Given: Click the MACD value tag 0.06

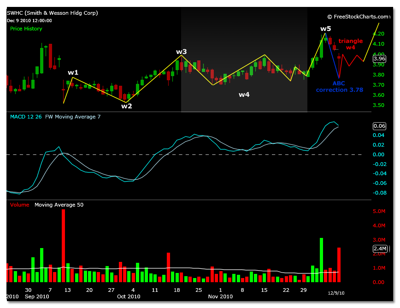Looking at the screenshot, I should click(x=379, y=125).
